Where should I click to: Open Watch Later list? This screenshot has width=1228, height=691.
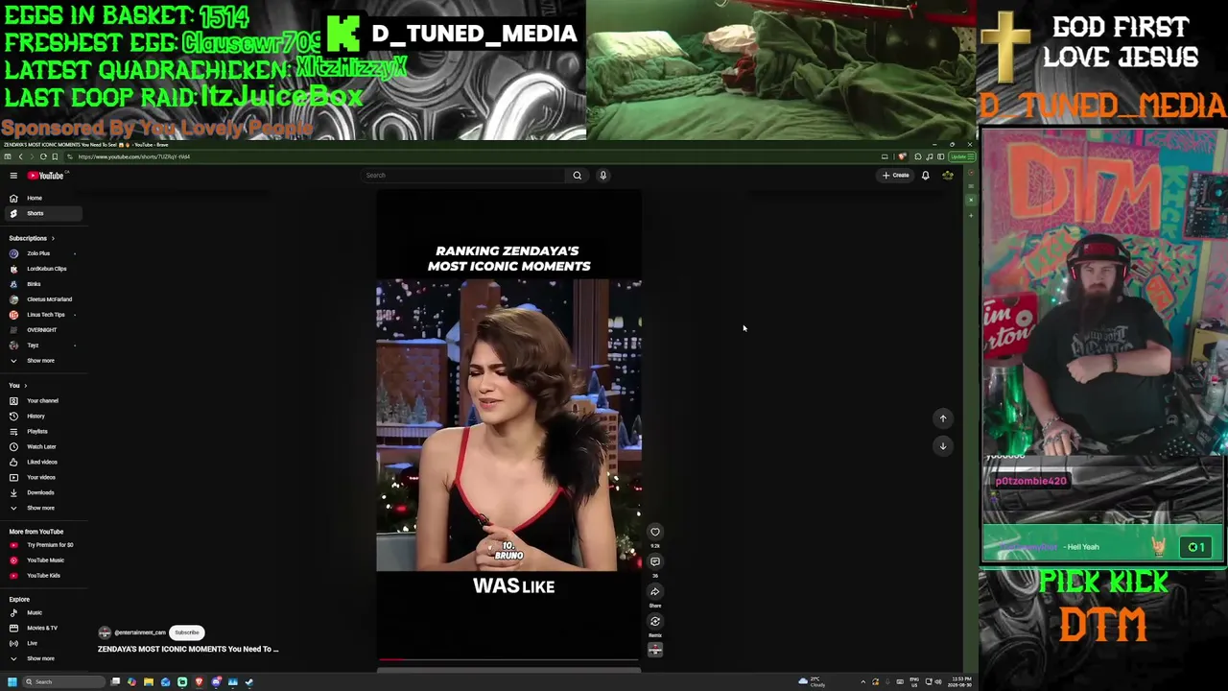(x=41, y=447)
